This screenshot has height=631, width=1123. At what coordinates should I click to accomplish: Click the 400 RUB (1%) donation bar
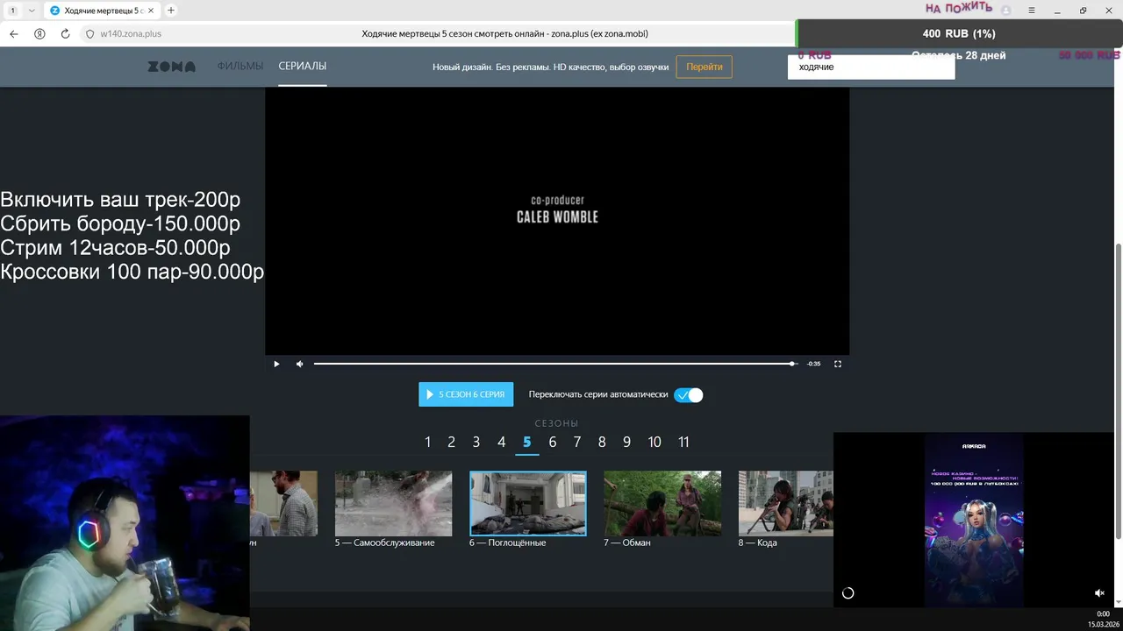click(x=959, y=33)
